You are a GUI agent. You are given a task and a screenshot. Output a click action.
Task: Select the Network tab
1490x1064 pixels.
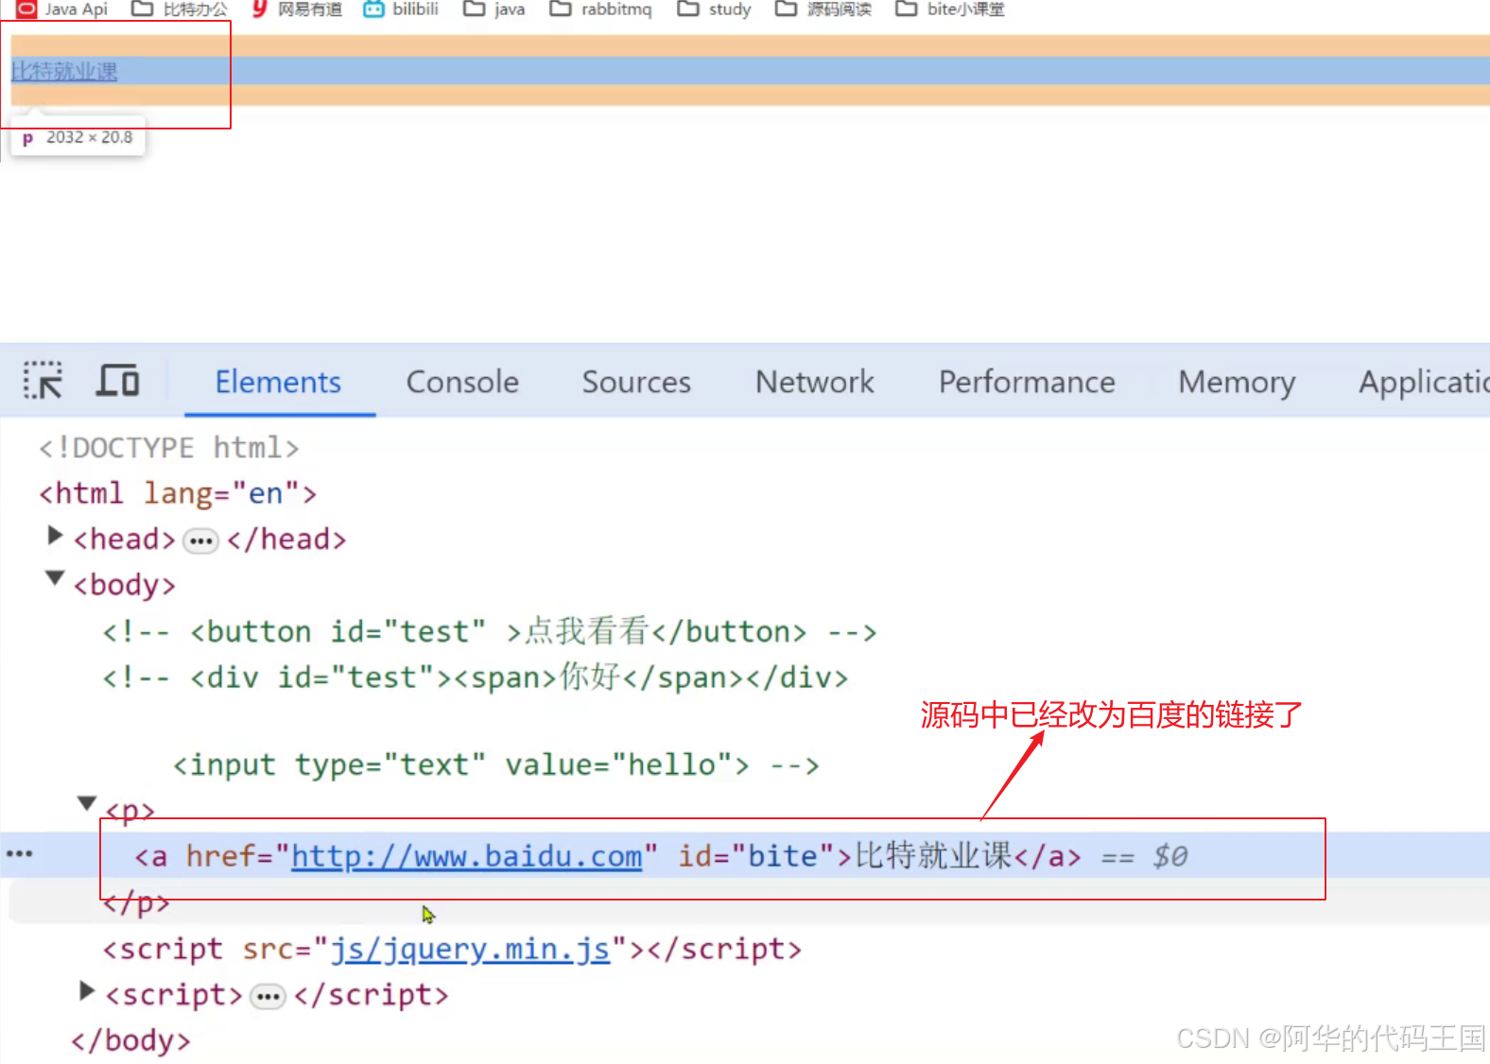[815, 382]
